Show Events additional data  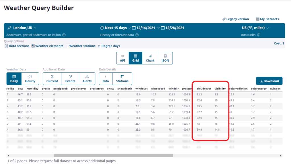pyautogui.click(x=70, y=79)
